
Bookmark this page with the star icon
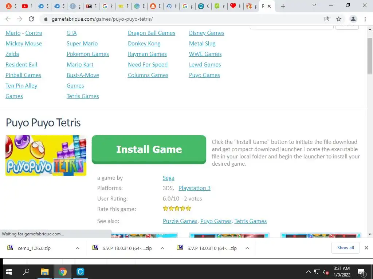339,19
